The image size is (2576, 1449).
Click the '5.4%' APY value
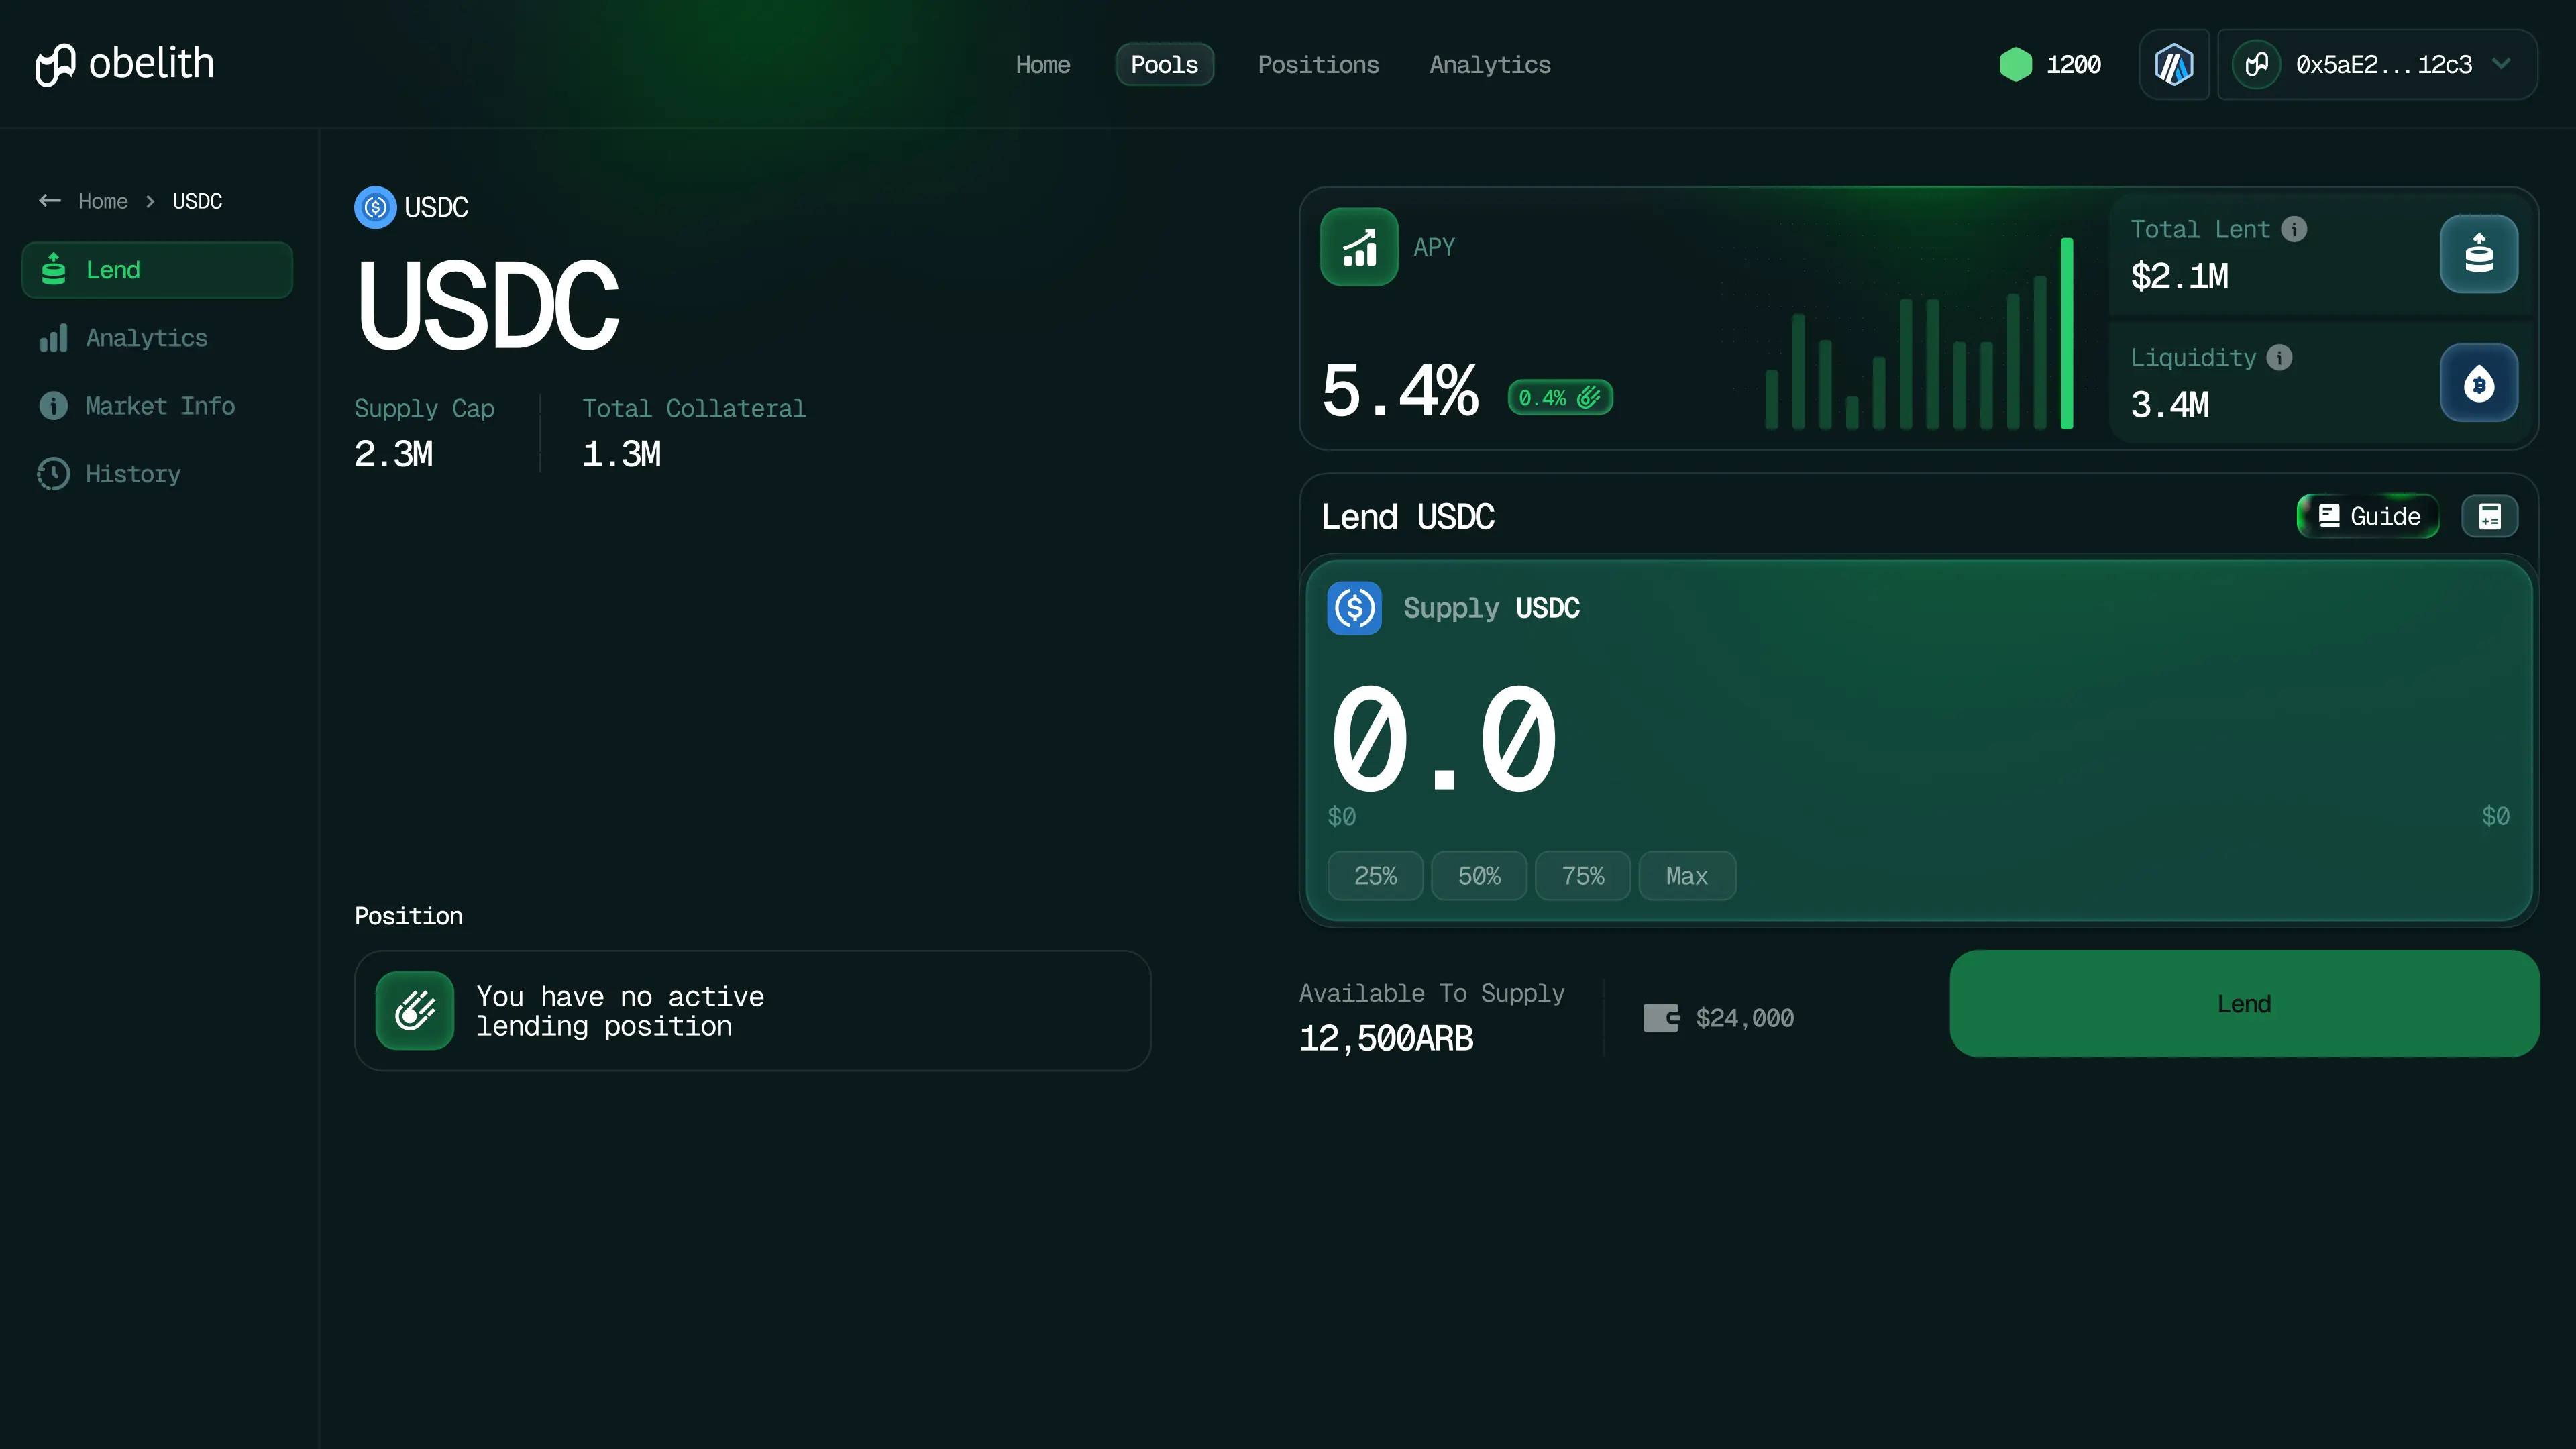1400,391
